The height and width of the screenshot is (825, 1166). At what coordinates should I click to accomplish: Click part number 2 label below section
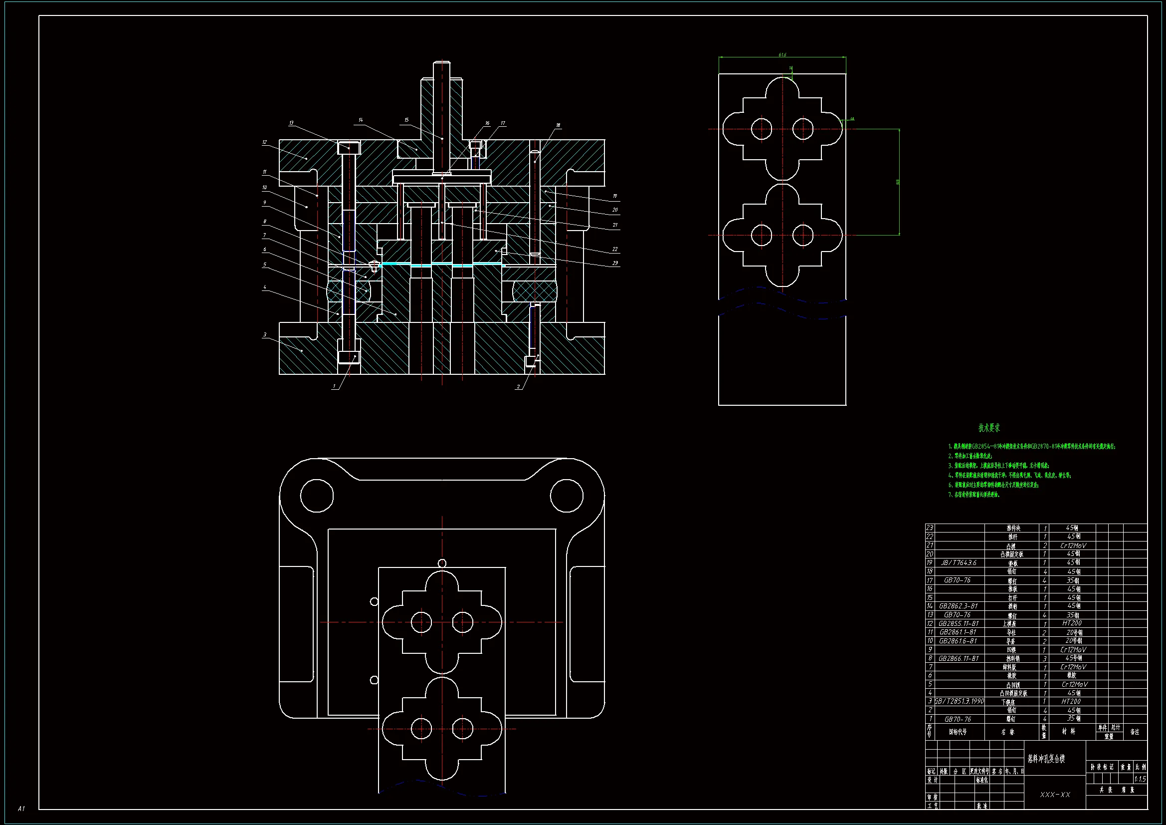[x=518, y=387]
